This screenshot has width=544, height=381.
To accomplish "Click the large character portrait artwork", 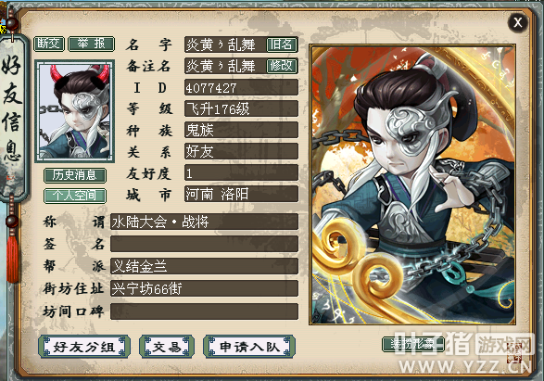I will (412, 184).
